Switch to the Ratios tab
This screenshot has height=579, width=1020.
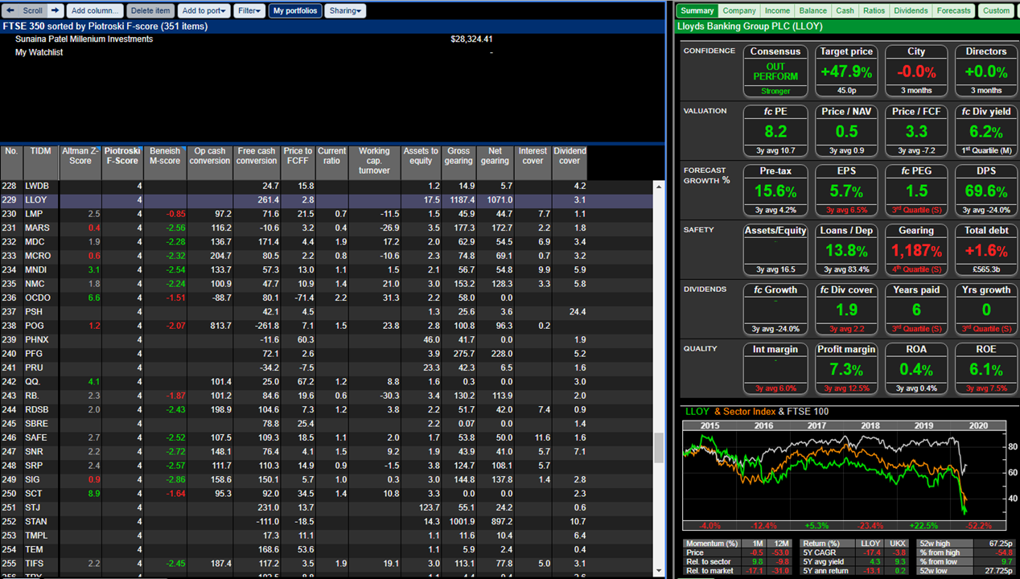click(x=874, y=10)
